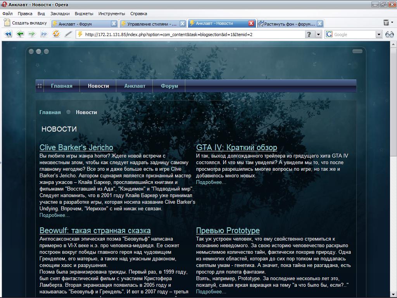Click the vertical scrollbar down arrow
This screenshot has width=397, height=298.
click(393, 294)
